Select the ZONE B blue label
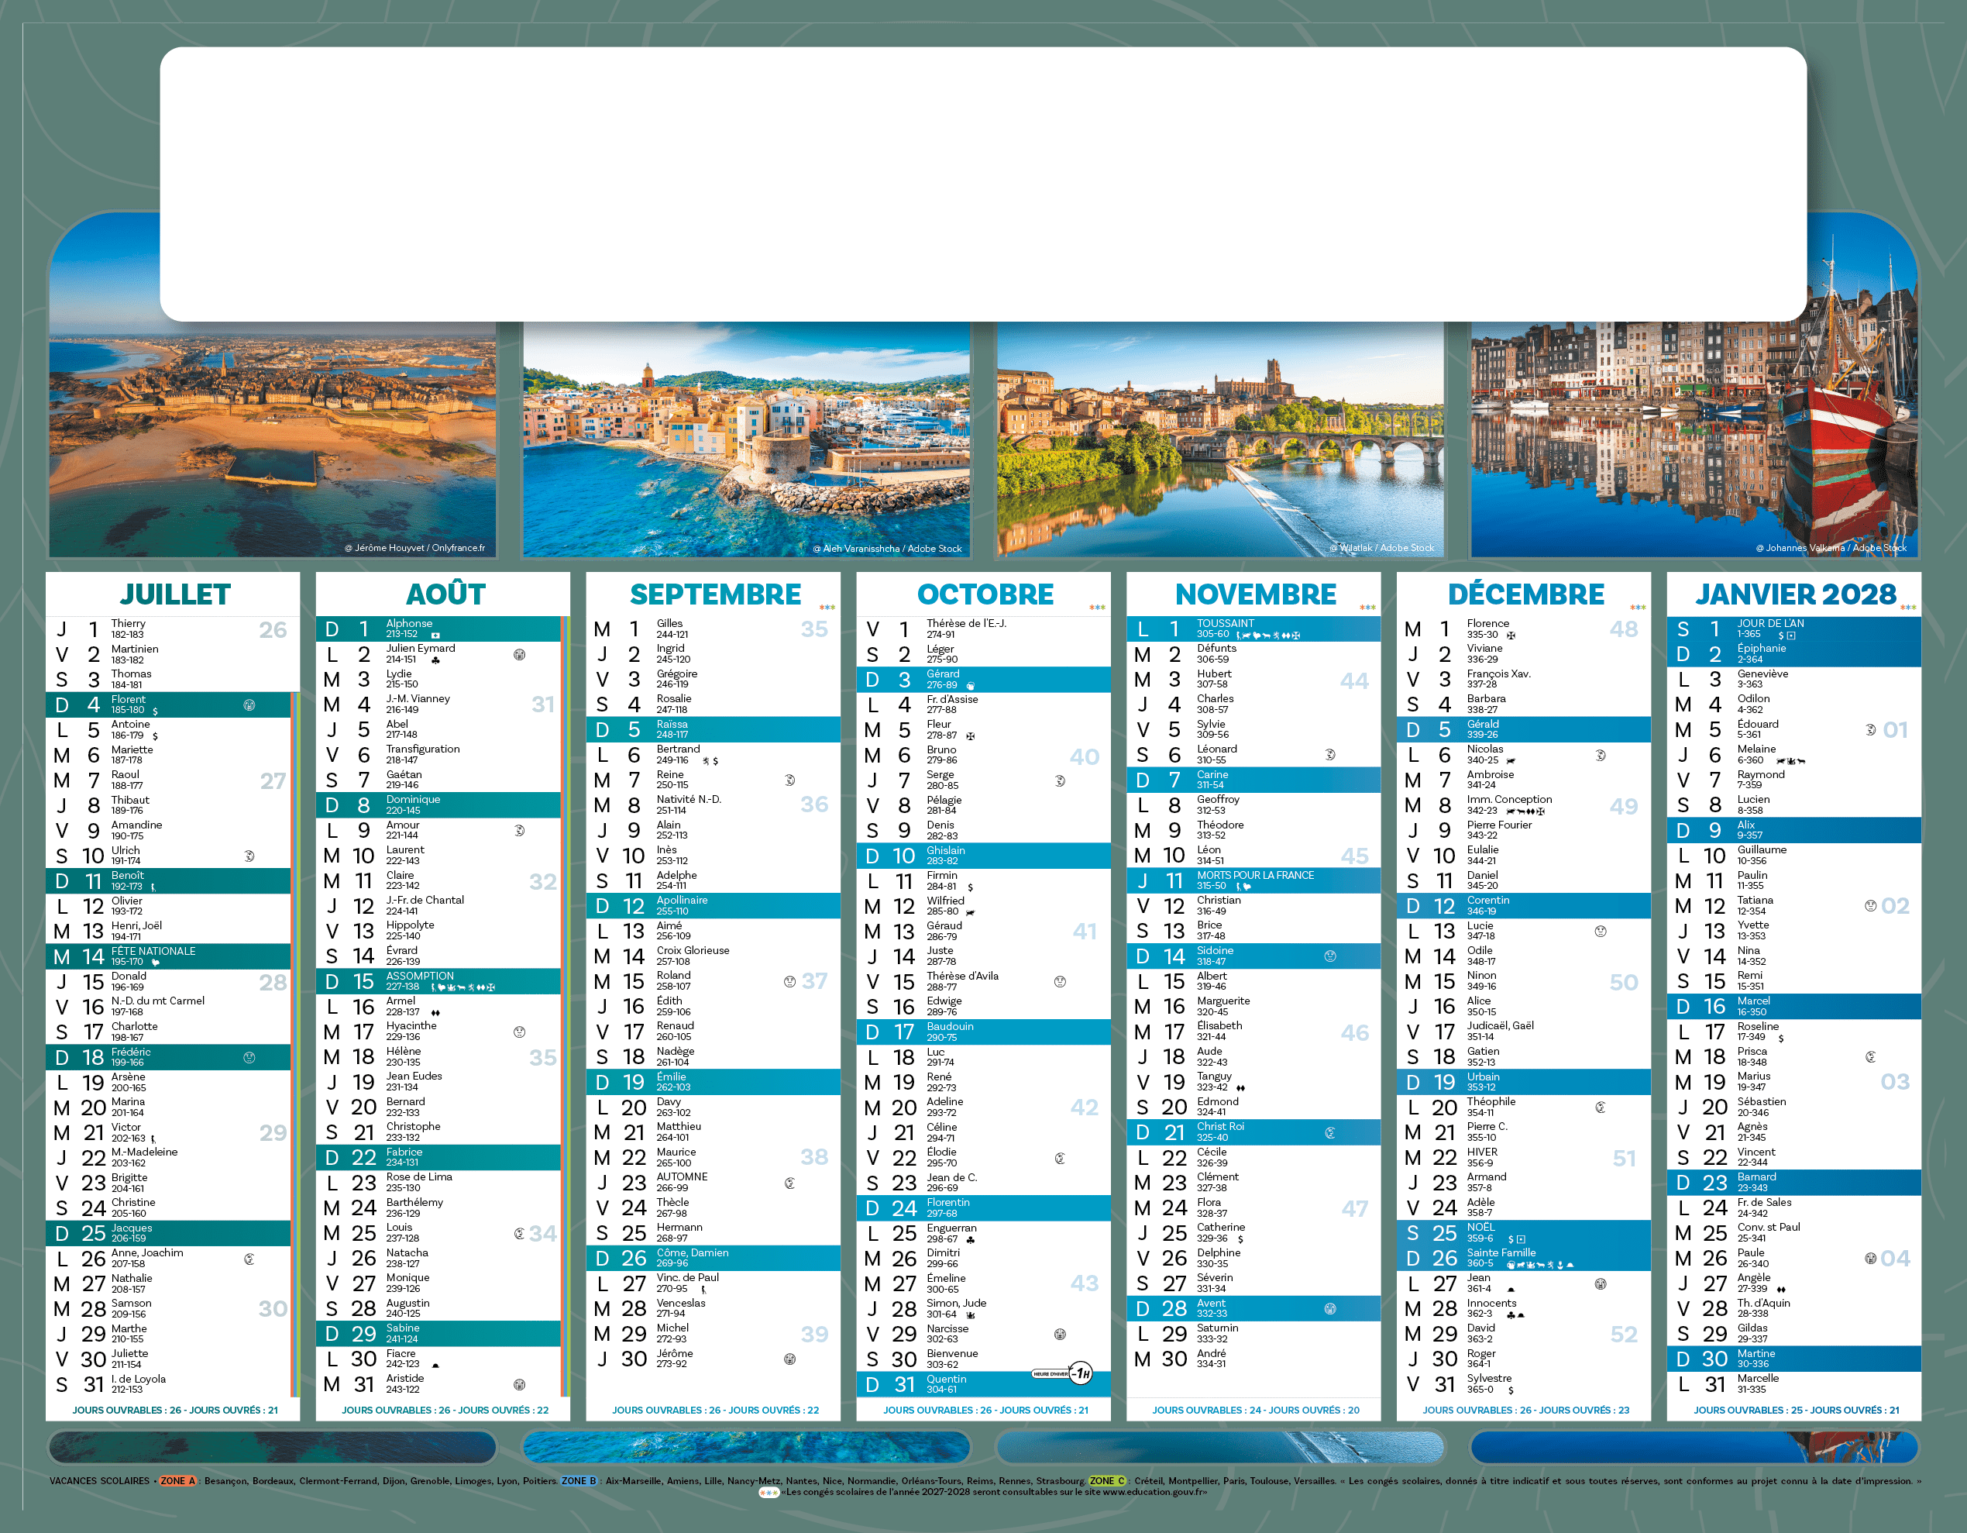The image size is (1967, 1533). 579,1481
